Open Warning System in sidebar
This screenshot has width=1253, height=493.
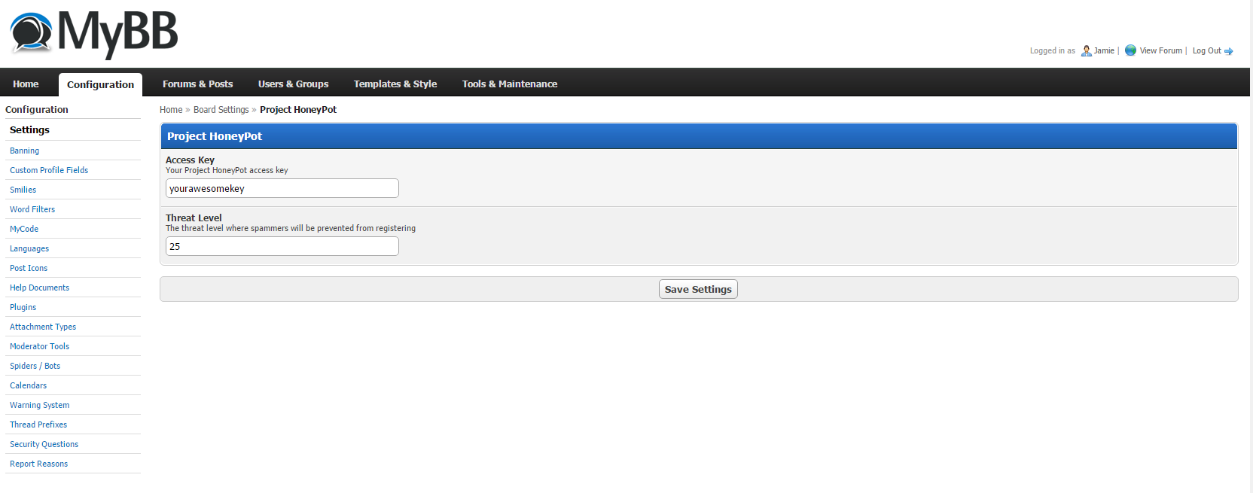[39, 405]
